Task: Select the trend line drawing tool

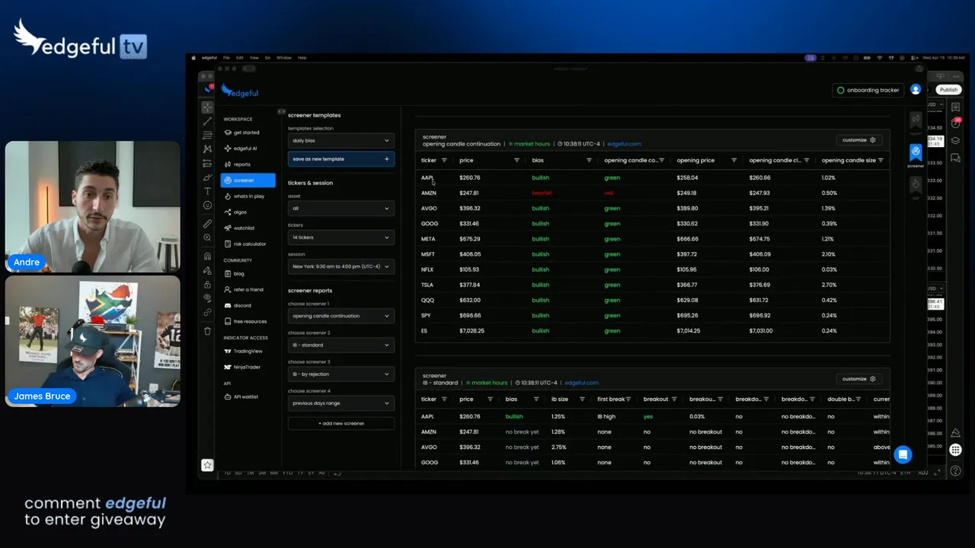Action: click(x=207, y=121)
